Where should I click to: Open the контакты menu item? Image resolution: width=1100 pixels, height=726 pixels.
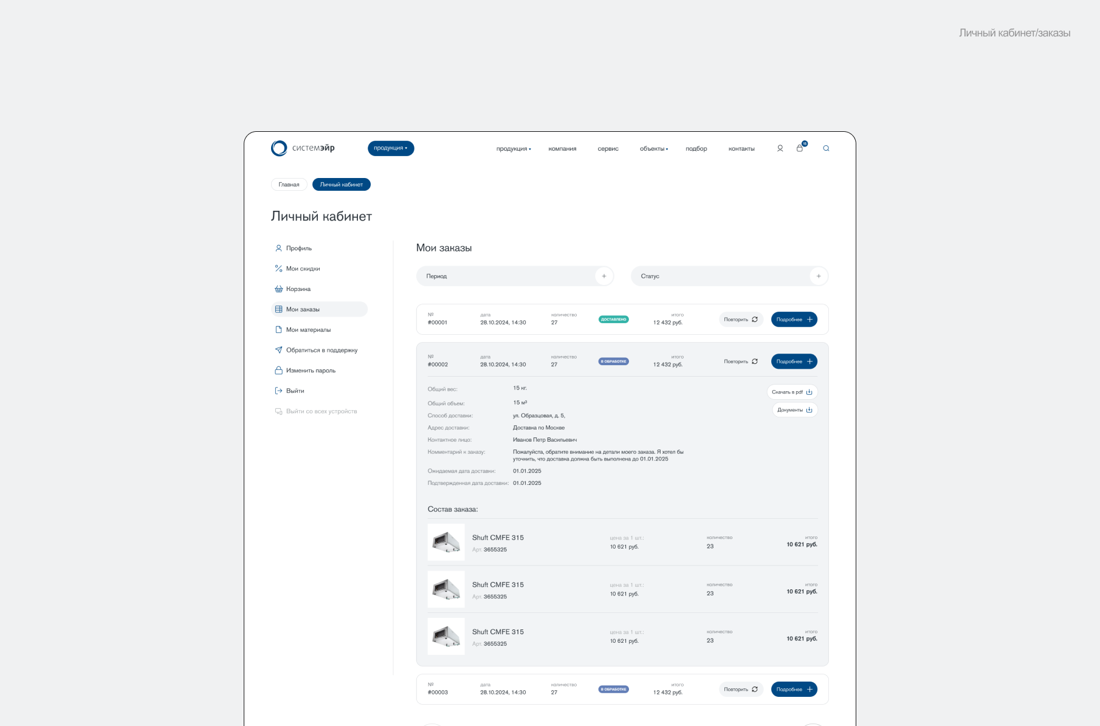pyautogui.click(x=741, y=149)
